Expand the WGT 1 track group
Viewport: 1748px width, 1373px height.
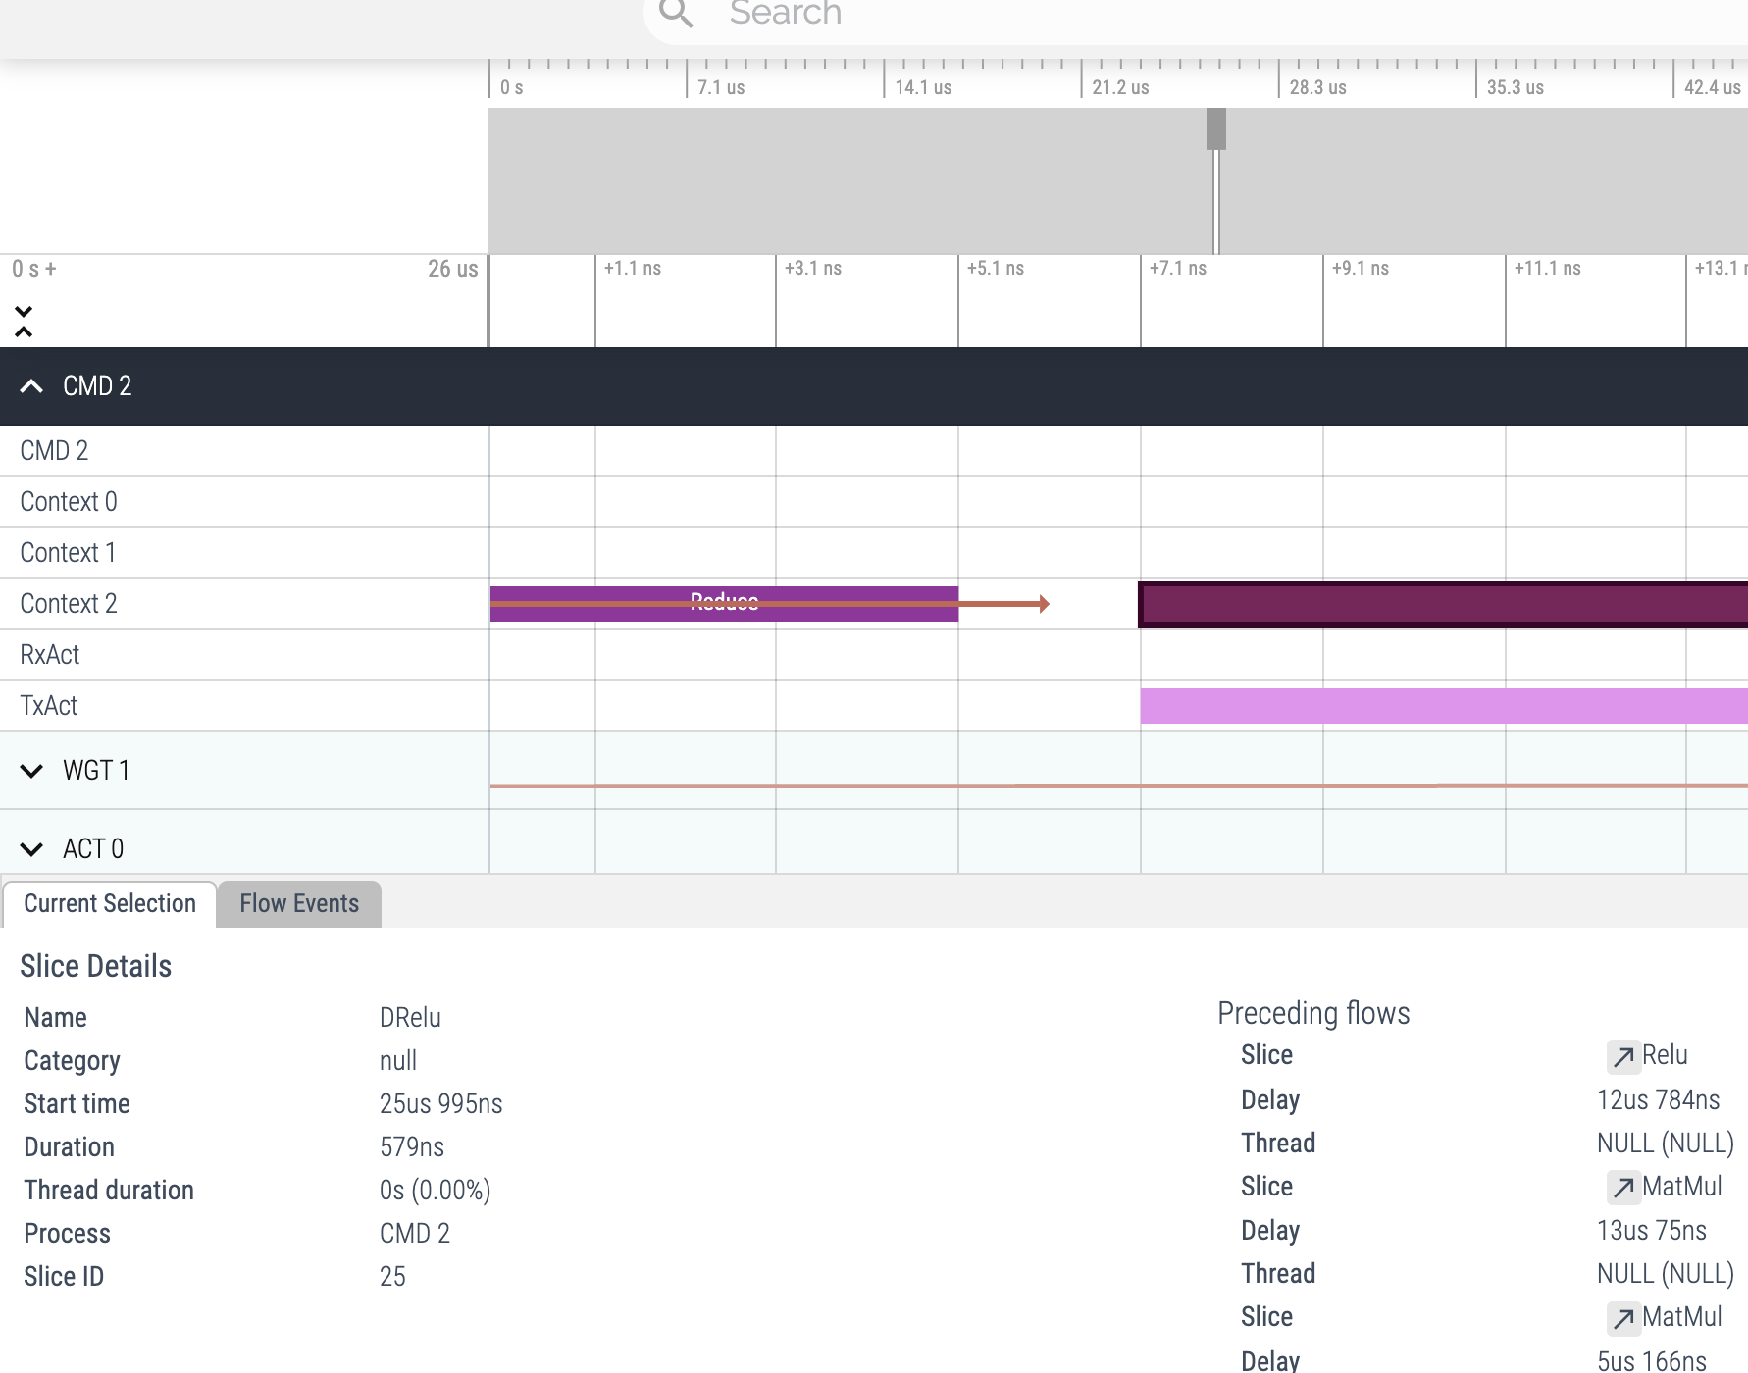(x=31, y=771)
